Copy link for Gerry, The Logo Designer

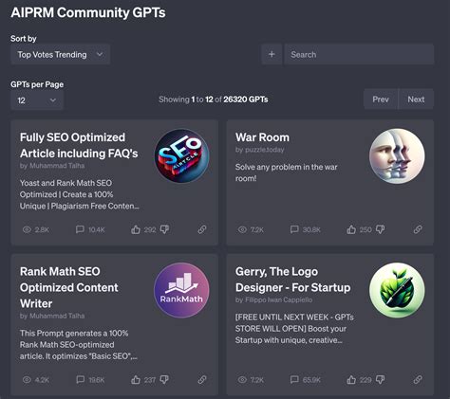coord(418,379)
